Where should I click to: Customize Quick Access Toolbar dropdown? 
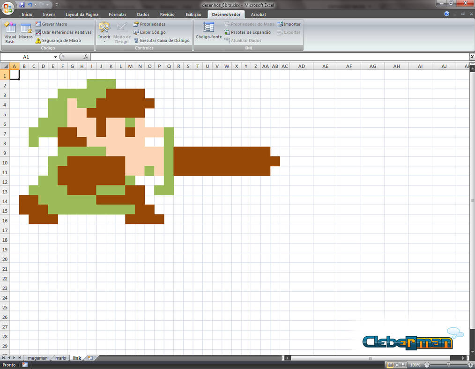57,5
